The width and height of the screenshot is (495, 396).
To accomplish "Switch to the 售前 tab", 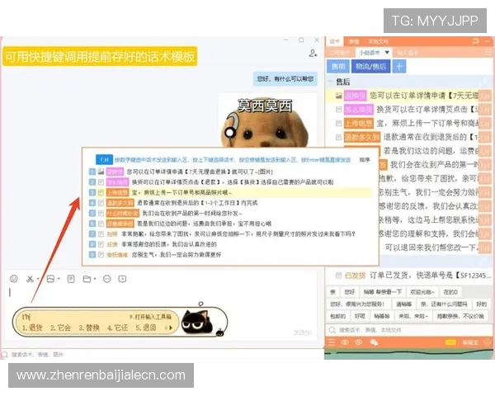I will [338, 67].
